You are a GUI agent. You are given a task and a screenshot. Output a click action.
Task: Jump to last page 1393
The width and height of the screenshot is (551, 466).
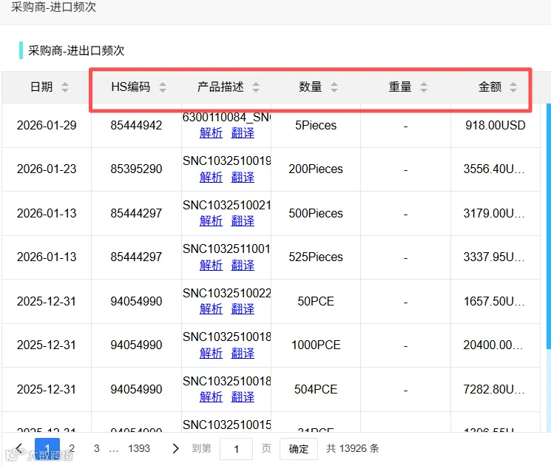point(139,448)
